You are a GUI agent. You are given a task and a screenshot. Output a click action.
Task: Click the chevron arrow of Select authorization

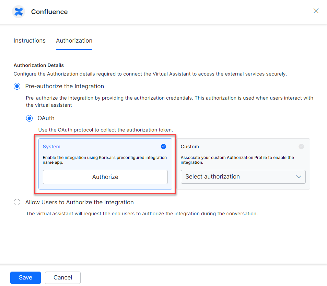pyautogui.click(x=298, y=176)
